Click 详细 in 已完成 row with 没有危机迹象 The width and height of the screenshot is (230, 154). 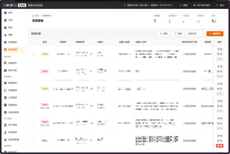(220, 84)
